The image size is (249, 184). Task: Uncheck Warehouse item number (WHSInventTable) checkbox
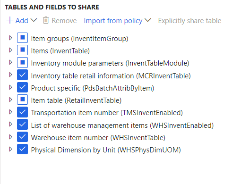point(22,137)
